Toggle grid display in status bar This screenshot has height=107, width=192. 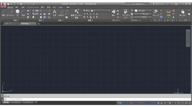click(x=124, y=103)
